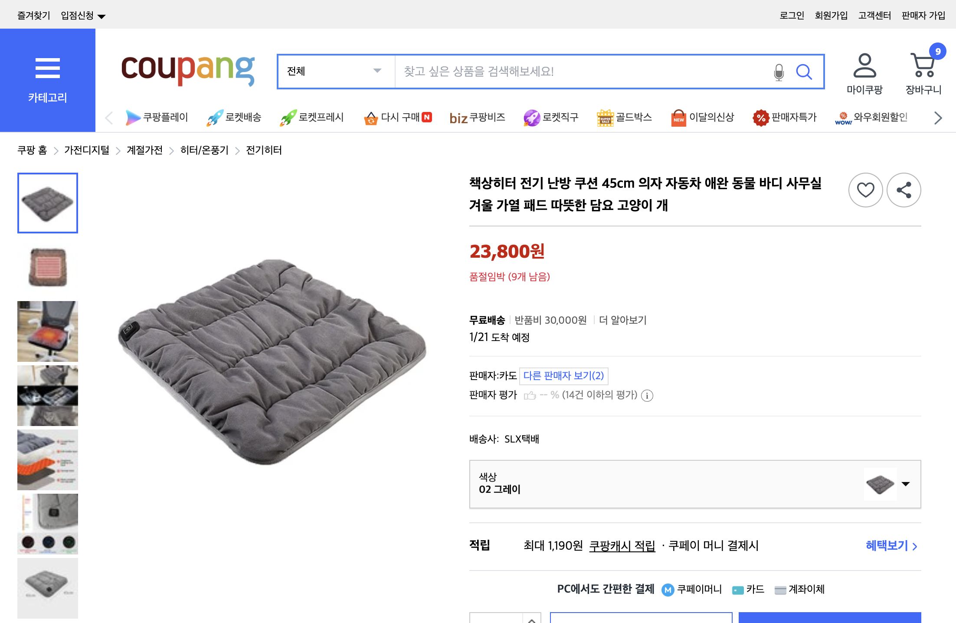Select the heated office chair thumbnail
This screenshot has width=956, height=623.
47,331
